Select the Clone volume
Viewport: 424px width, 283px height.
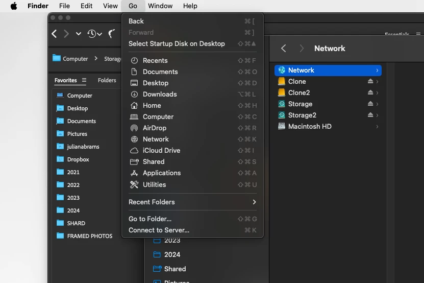tap(328, 82)
